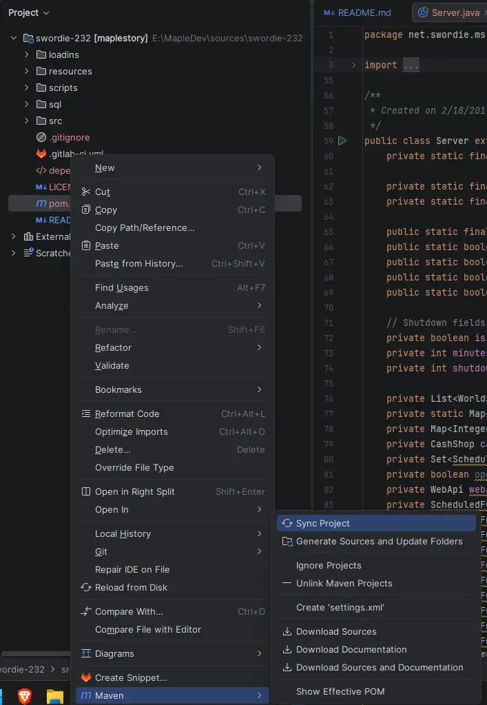Image resolution: width=487 pixels, height=705 pixels.
Task: Click the Cut scissors icon
Action: point(86,192)
